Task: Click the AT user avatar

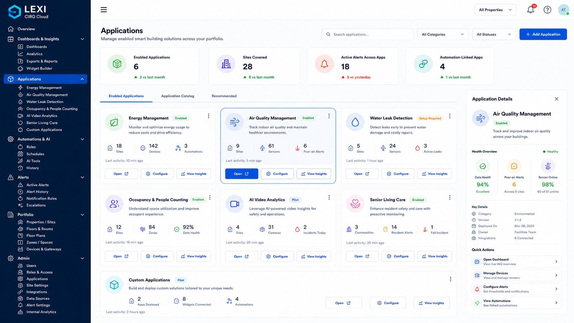Action: click(564, 10)
